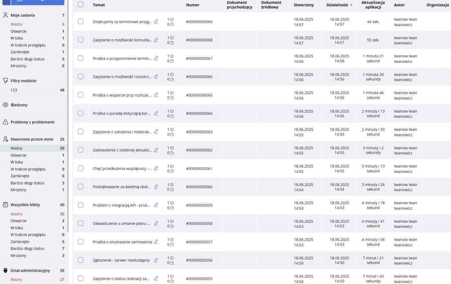The image size is (451, 284).
Task: Click the attachment icon in ticket #00000000064 row
Action: coord(172,116)
